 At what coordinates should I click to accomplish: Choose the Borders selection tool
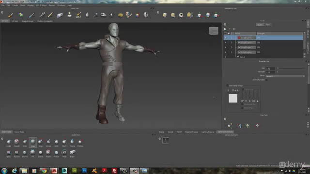pyautogui.click(x=181, y=15)
